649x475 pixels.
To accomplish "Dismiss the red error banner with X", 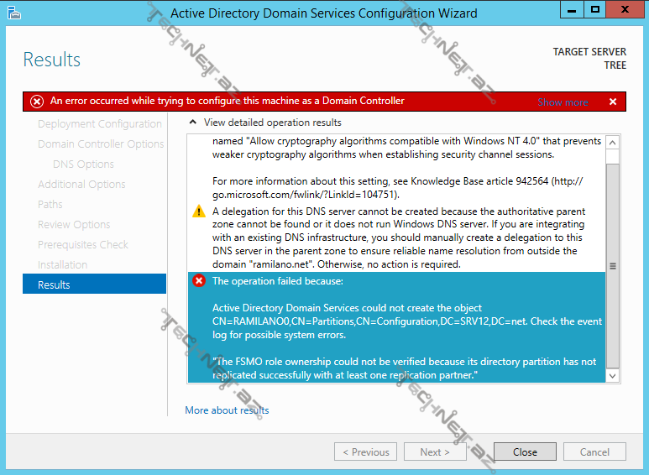I will (x=612, y=102).
